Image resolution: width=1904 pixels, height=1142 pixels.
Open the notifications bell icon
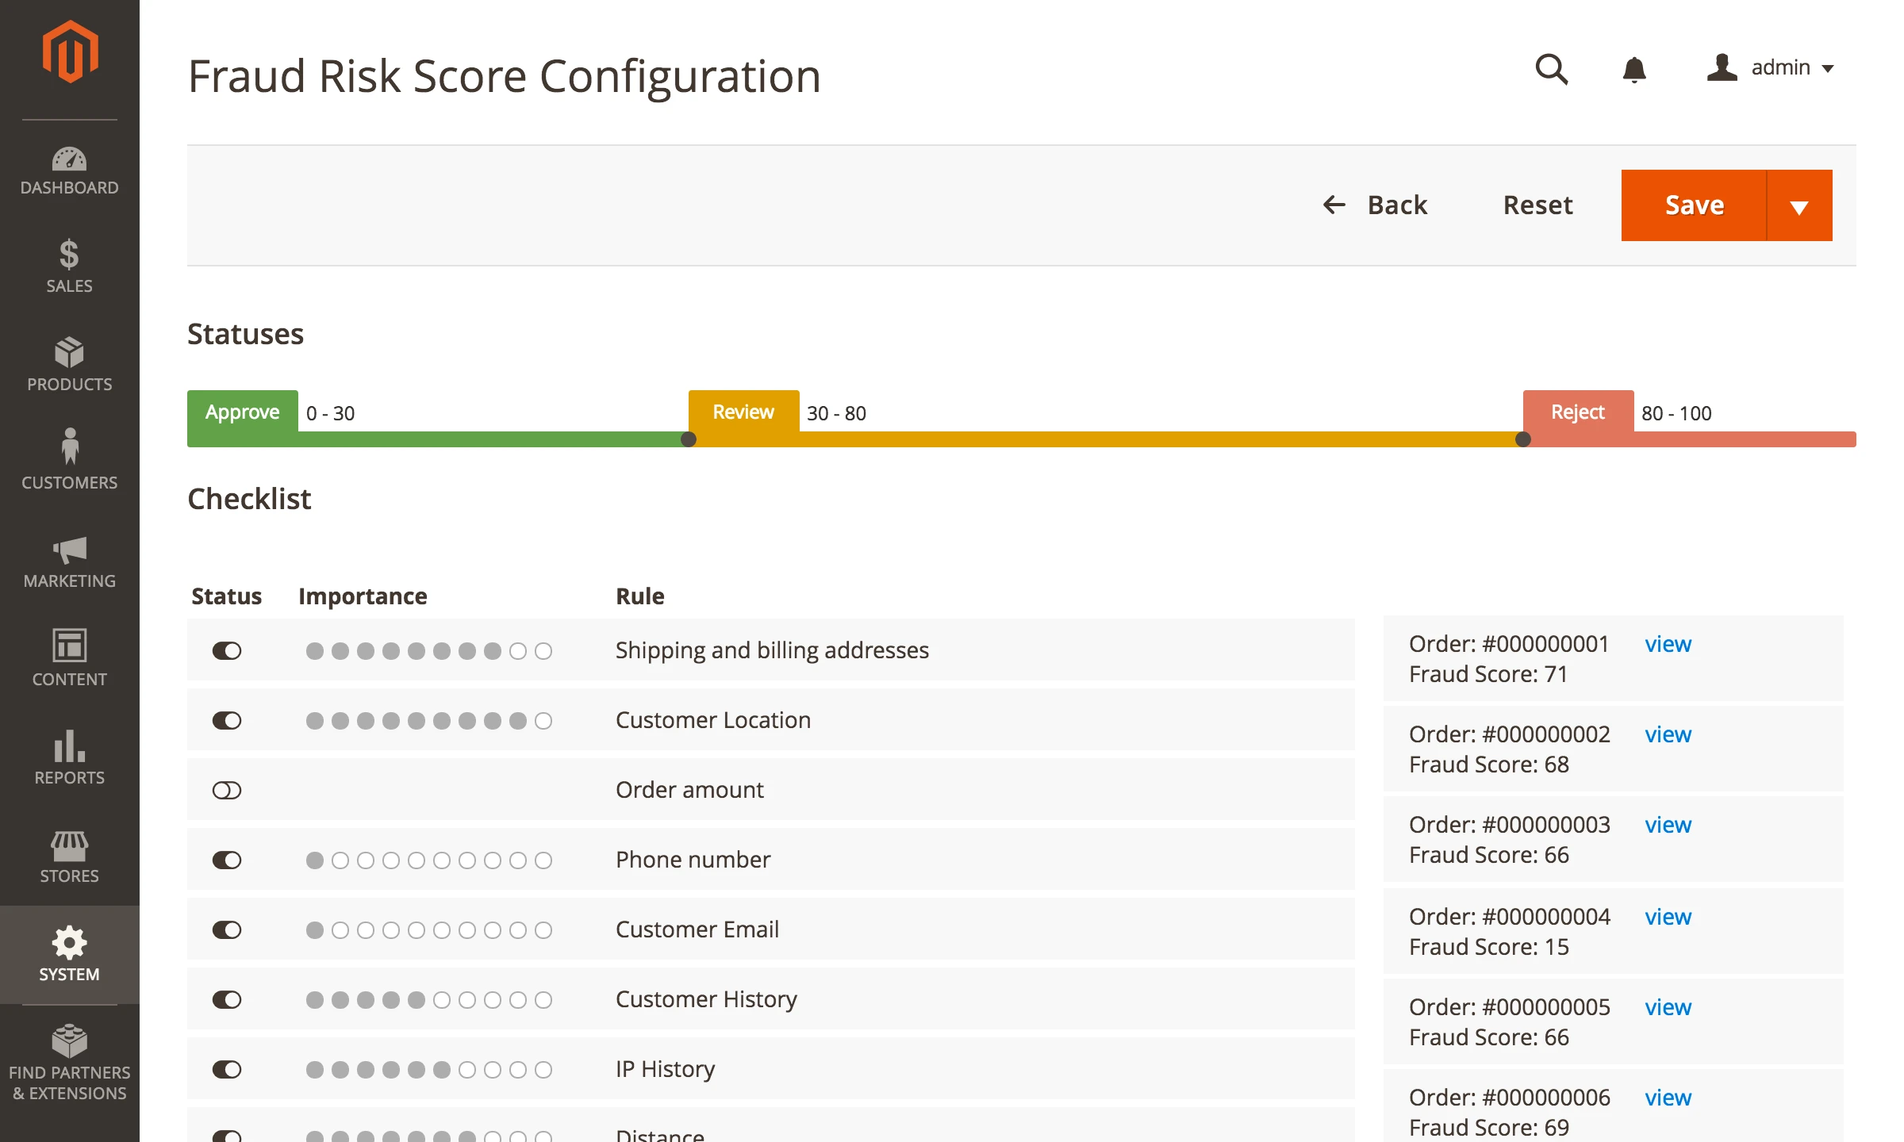(1634, 70)
